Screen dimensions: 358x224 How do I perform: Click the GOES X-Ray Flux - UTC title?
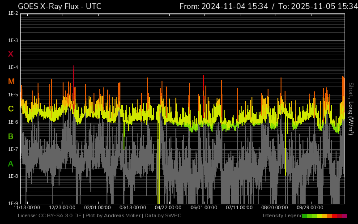tap(60, 6)
